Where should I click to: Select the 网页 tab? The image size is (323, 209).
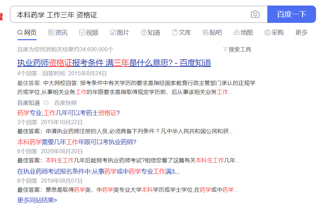27,33
